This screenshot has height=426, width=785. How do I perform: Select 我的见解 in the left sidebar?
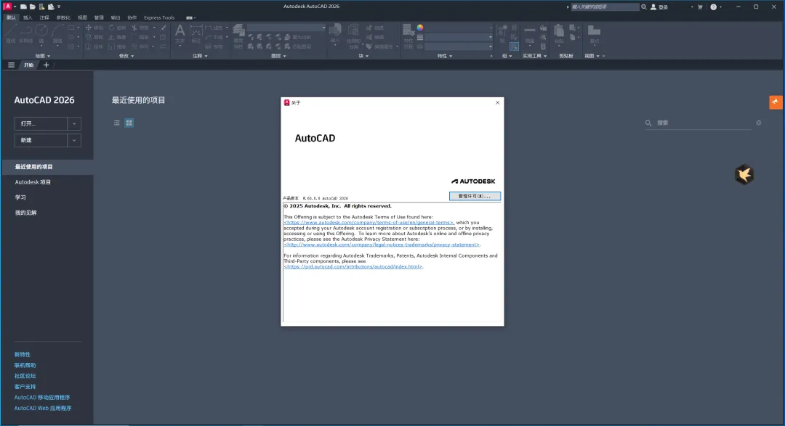pos(25,213)
